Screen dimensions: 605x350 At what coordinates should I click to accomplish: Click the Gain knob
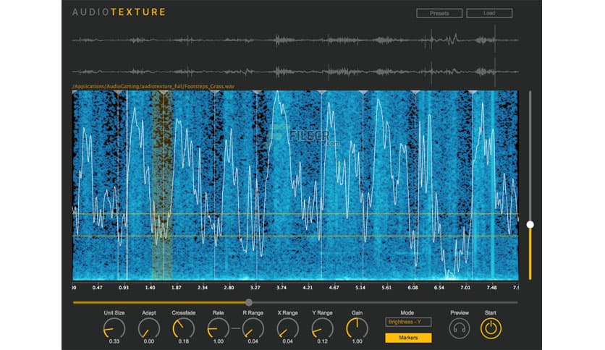(x=357, y=328)
